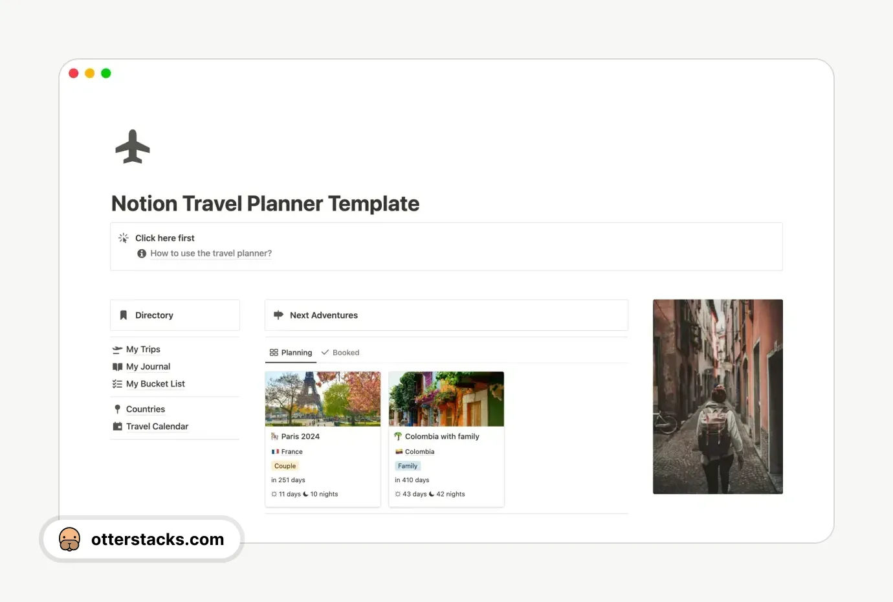Open the My Journal page
This screenshot has width=893, height=602.
148,366
